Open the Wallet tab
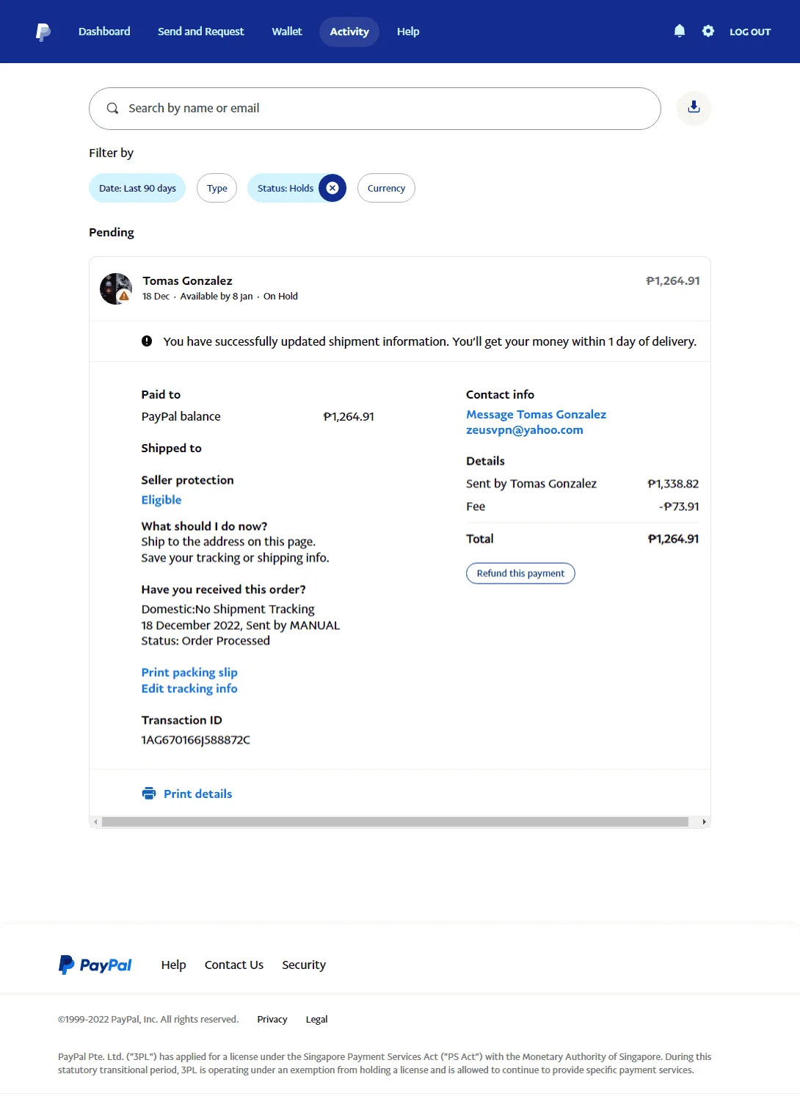The width and height of the screenshot is (800, 1096). (287, 32)
